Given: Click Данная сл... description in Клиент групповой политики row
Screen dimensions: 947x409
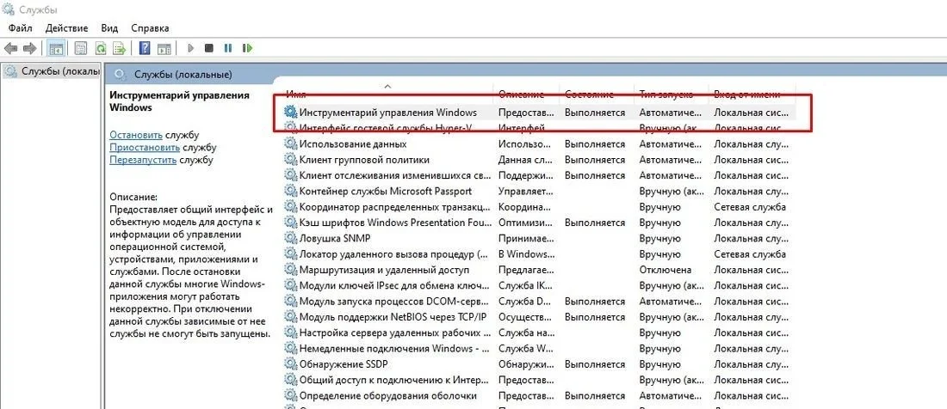Looking at the screenshot, I should (525, 160).
